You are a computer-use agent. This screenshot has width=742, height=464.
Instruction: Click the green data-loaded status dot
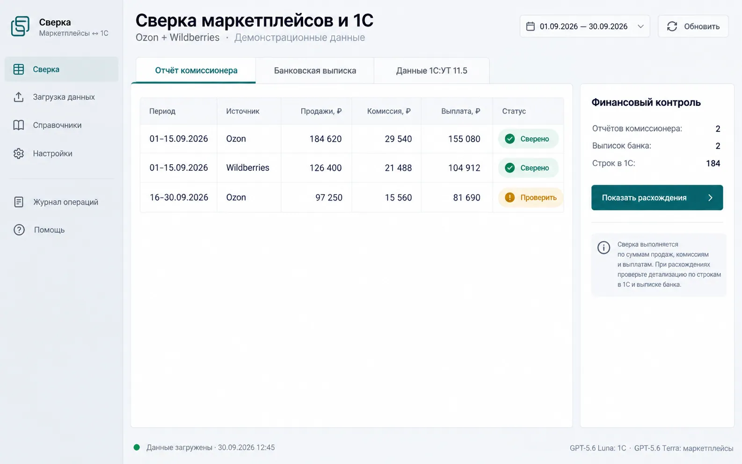137,447
